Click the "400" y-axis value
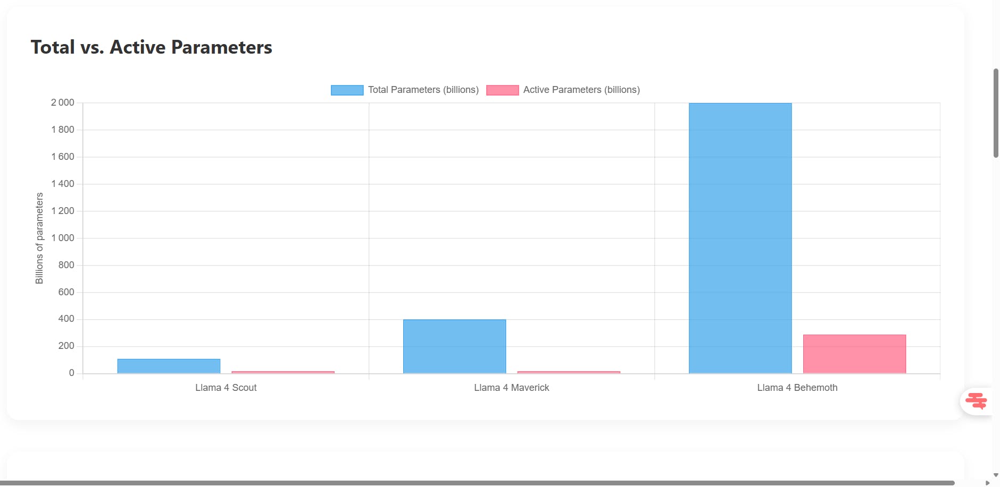This screenshot has height=487, width=1000. click(x=66, y=319)
